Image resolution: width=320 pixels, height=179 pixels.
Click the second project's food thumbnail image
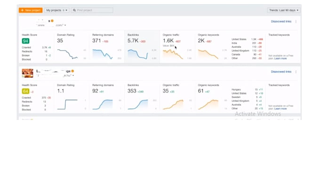(28, 73)
